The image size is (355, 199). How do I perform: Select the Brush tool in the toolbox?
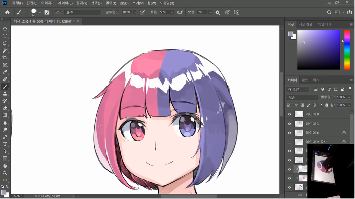click(5, 87)
